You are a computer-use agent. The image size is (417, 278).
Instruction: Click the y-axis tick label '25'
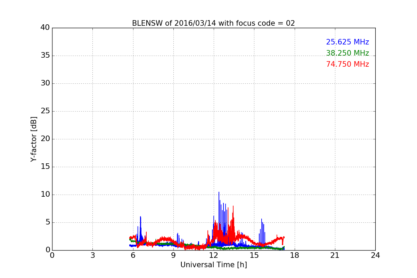[x=45, y=111]
